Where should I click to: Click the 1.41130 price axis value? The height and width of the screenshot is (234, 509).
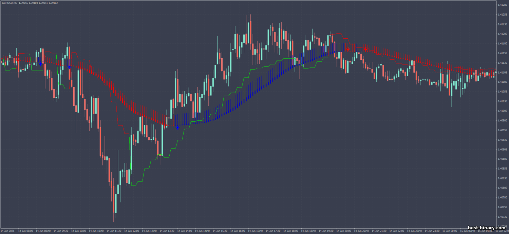point(502,63)
